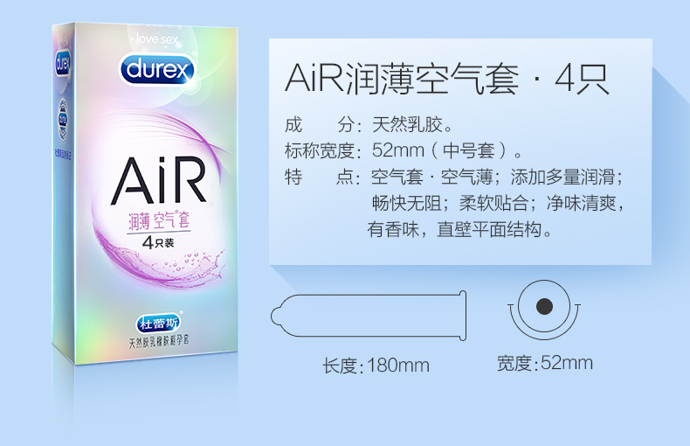Click the product box thumbnail
The width and height of the screenshot is (690, 446).
coord(145,194)
